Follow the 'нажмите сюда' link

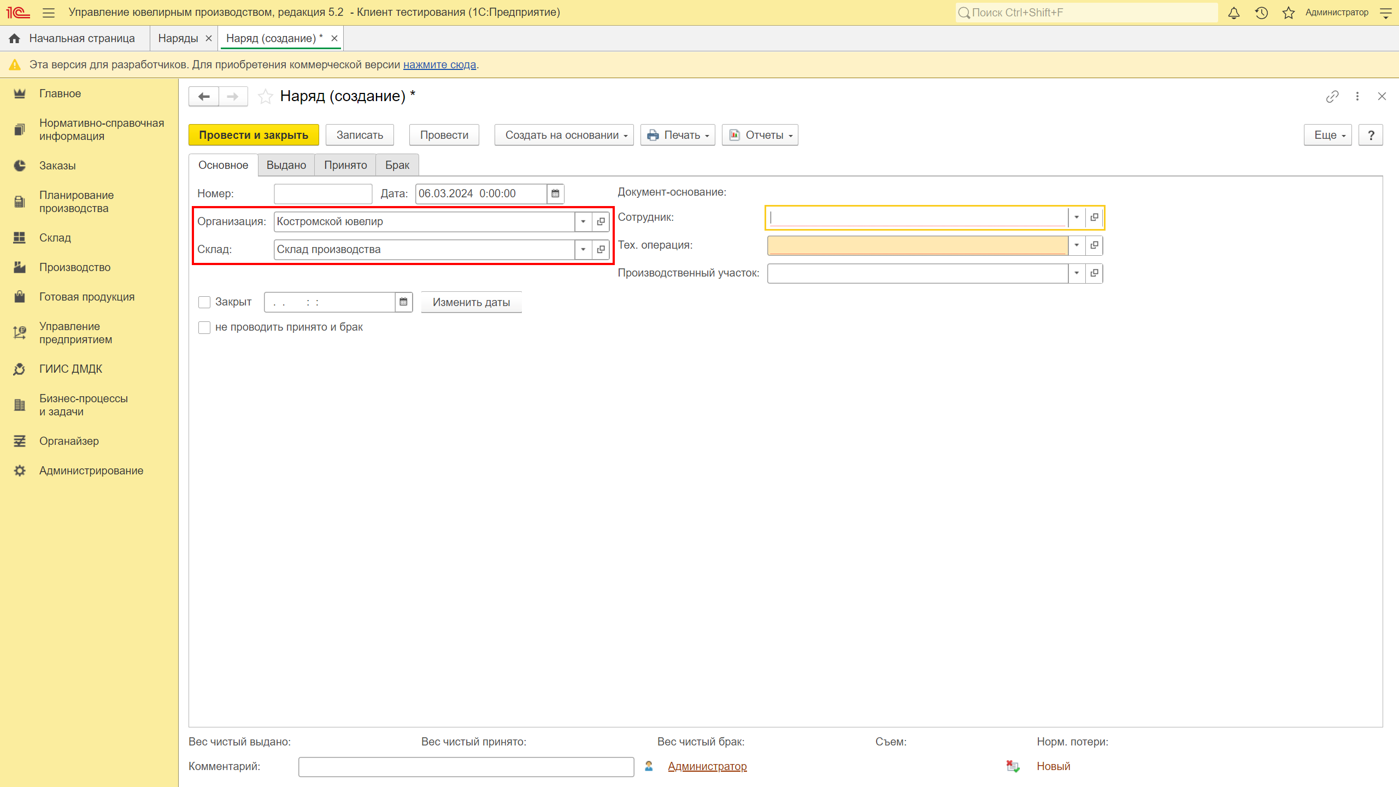click(x=439, y=64)
